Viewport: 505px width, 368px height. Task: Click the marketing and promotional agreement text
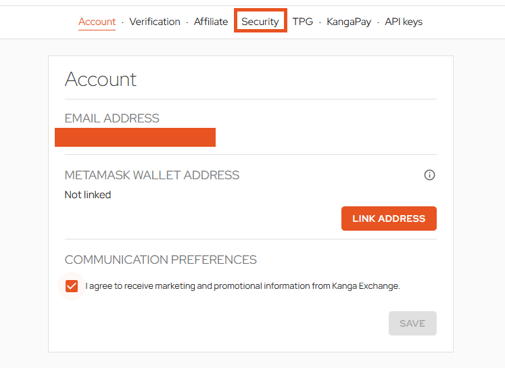tap(243, 286)
